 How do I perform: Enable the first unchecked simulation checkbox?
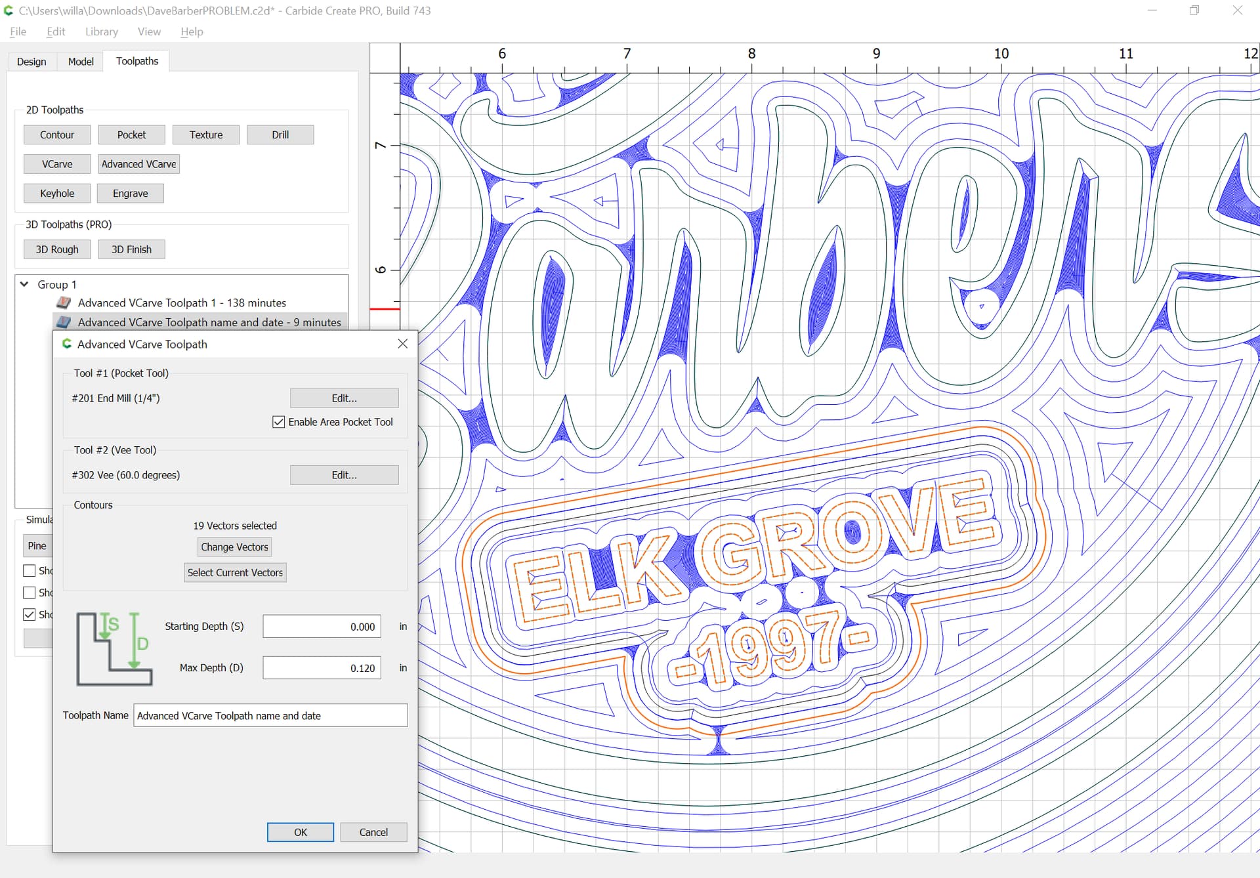(x=30, y=570)
